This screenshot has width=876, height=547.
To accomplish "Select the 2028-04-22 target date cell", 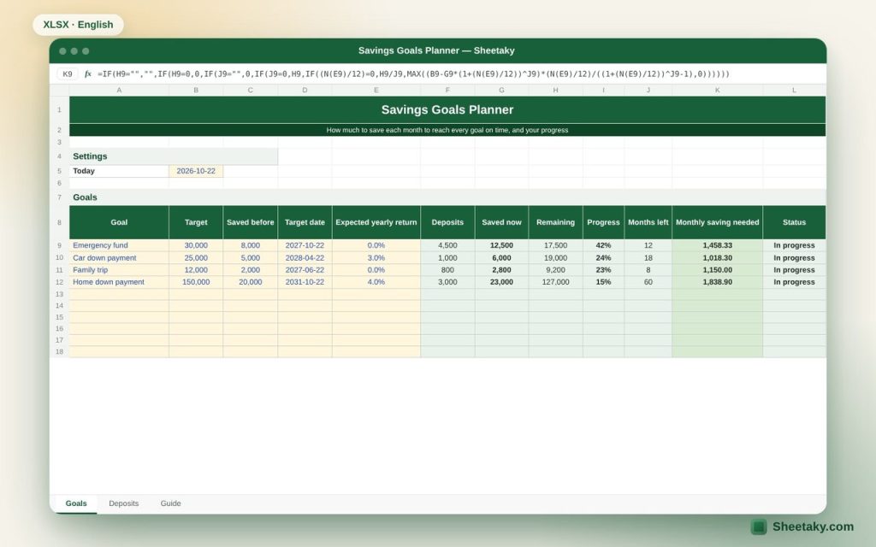I will click(305, 258).
